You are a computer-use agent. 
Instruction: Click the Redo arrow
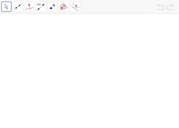pos(170,7)
